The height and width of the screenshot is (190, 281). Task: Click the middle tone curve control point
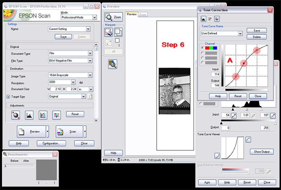[x=244, y=63]
